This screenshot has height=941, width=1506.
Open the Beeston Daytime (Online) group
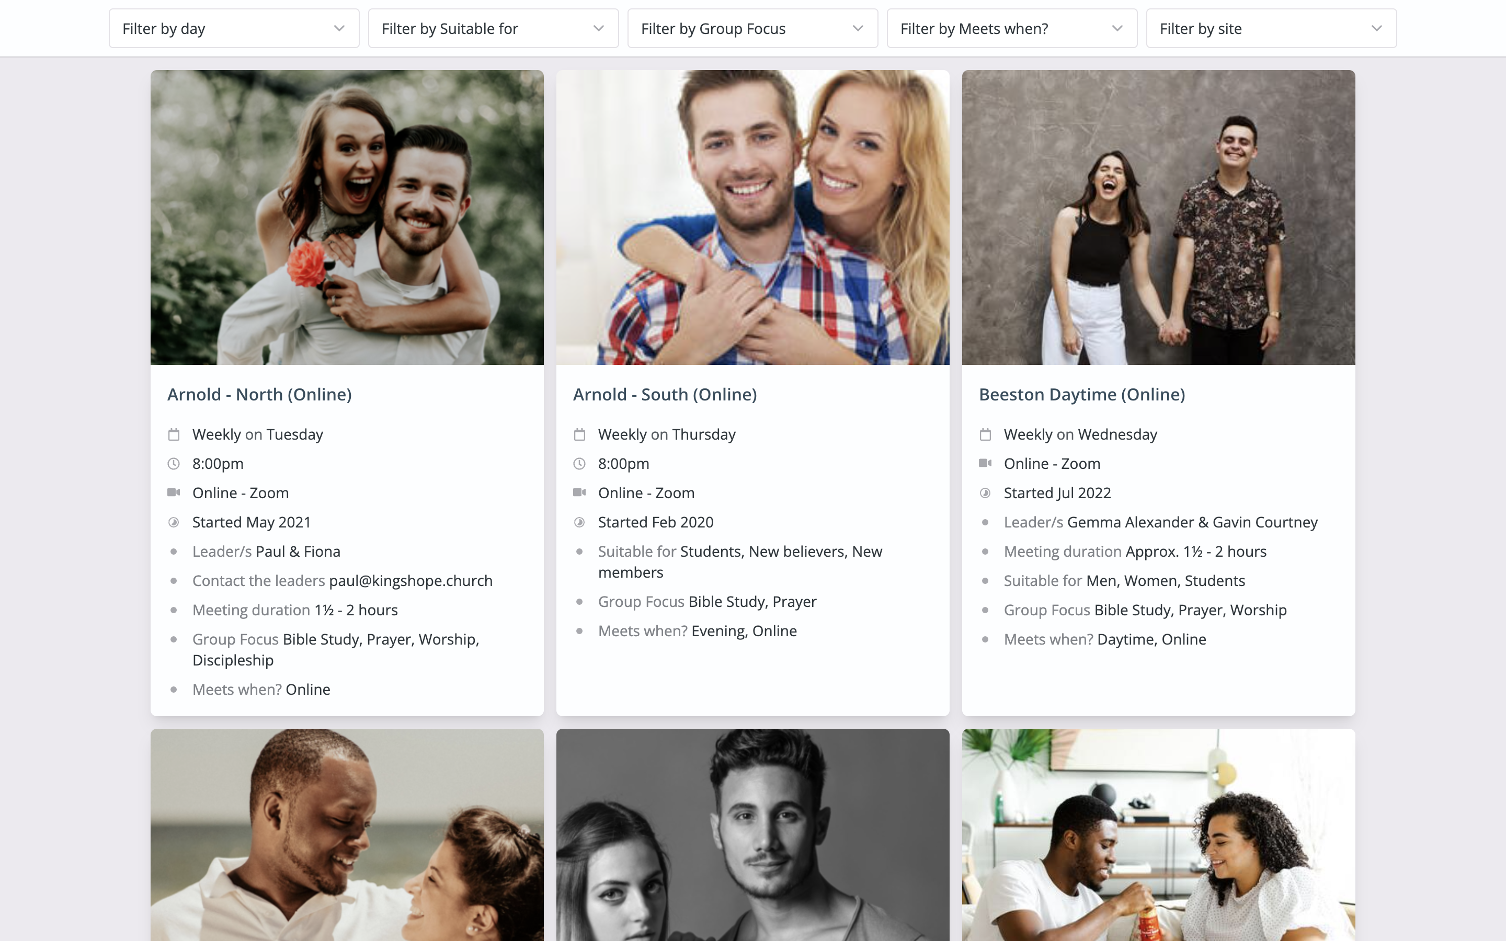click(x=1081, y=395)
